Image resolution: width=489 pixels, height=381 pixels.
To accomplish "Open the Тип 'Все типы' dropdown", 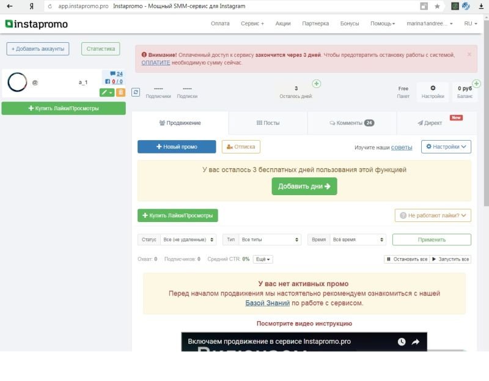I will tap(270, 240).
